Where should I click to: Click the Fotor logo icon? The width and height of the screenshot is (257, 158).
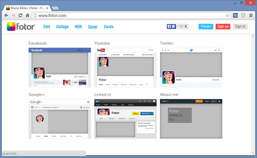pos(11,27)
